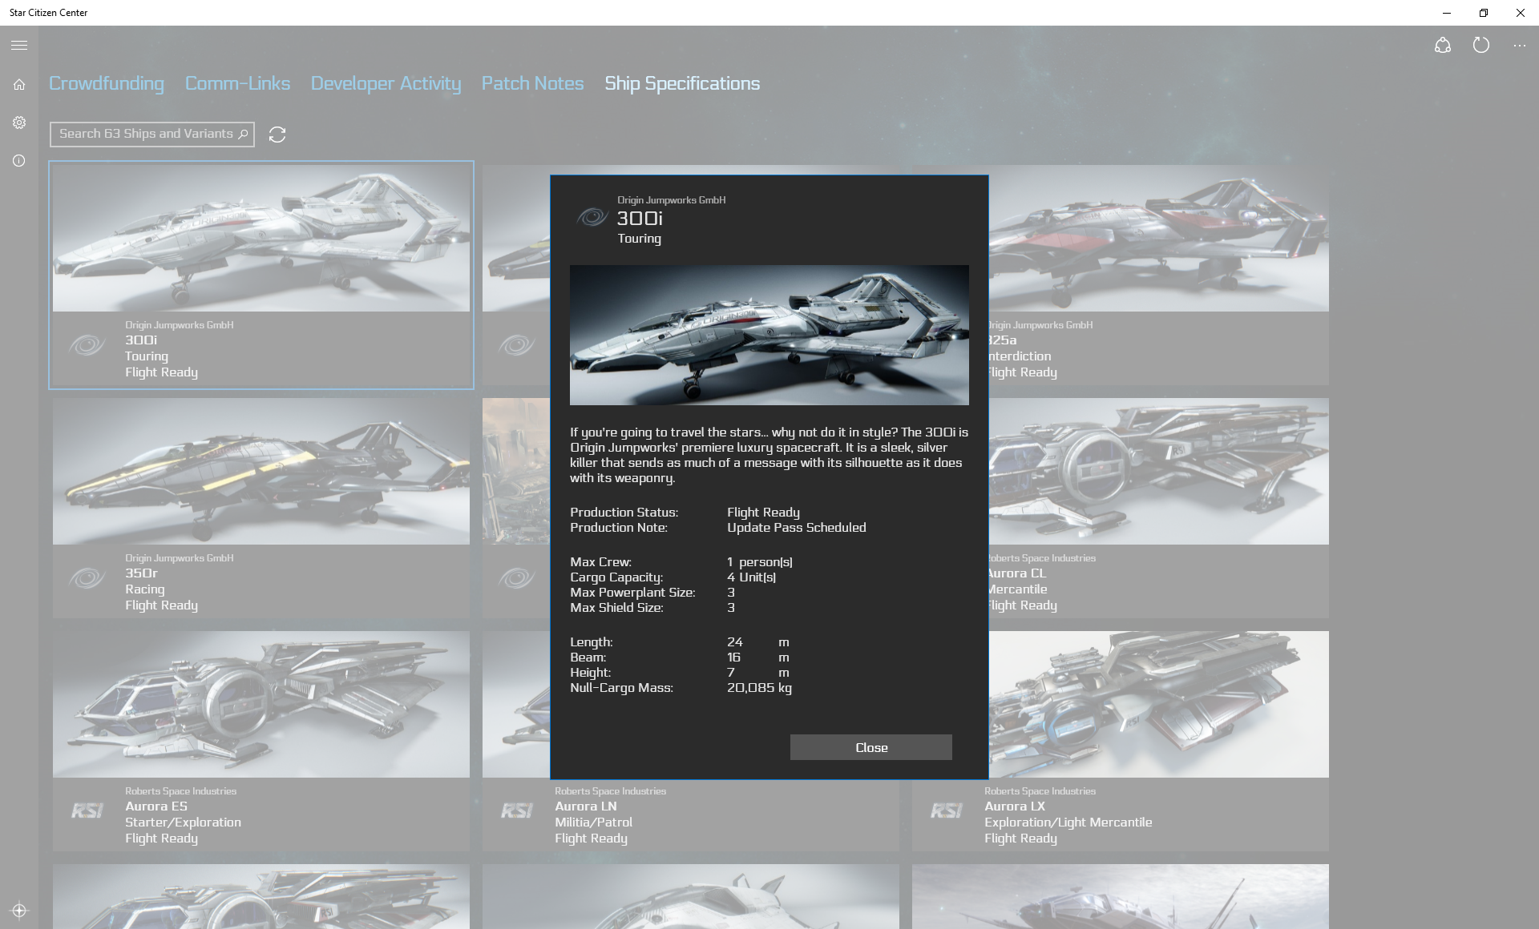Open the Developer Activity tab
The image size is (1539, 929).
(x=386, y=83)
